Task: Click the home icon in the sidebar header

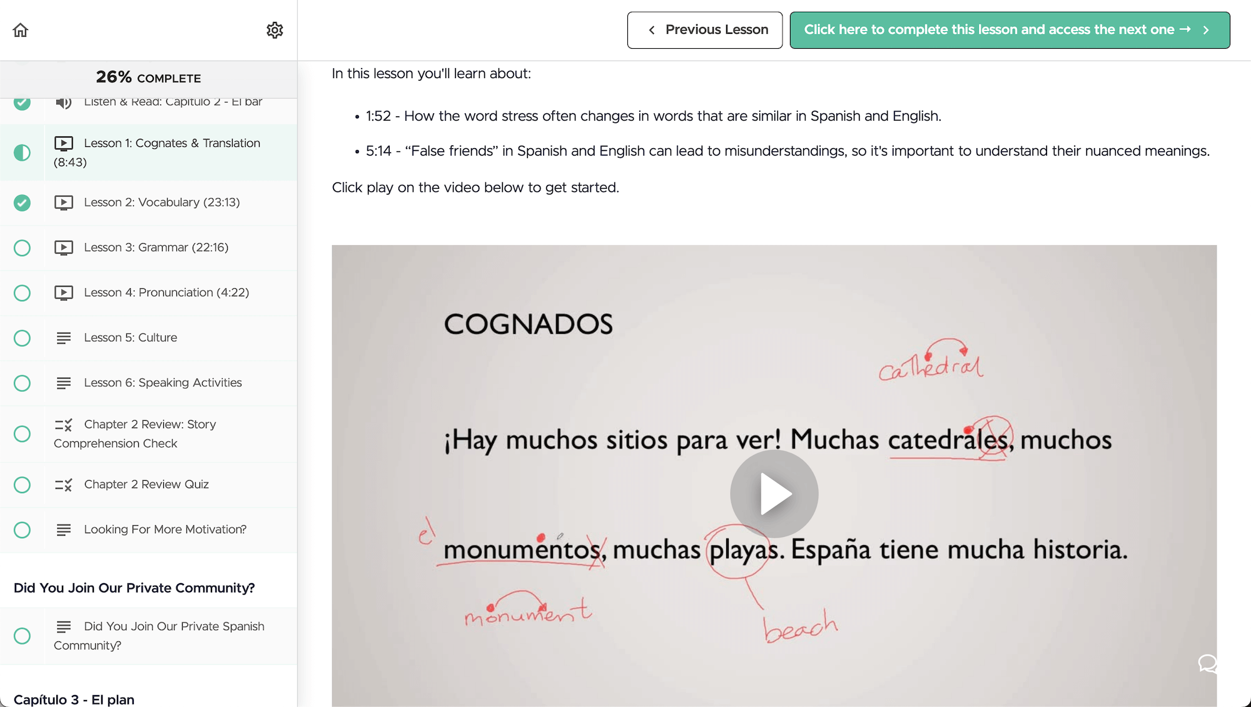Action: (19, 29)
